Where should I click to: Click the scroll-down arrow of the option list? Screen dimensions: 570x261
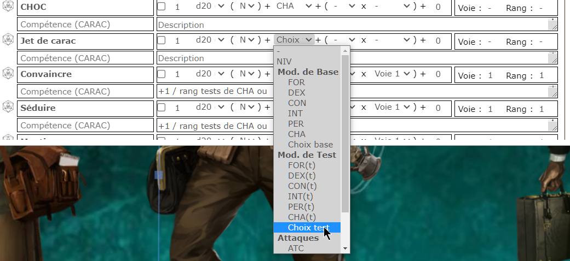tap(345, 248)
